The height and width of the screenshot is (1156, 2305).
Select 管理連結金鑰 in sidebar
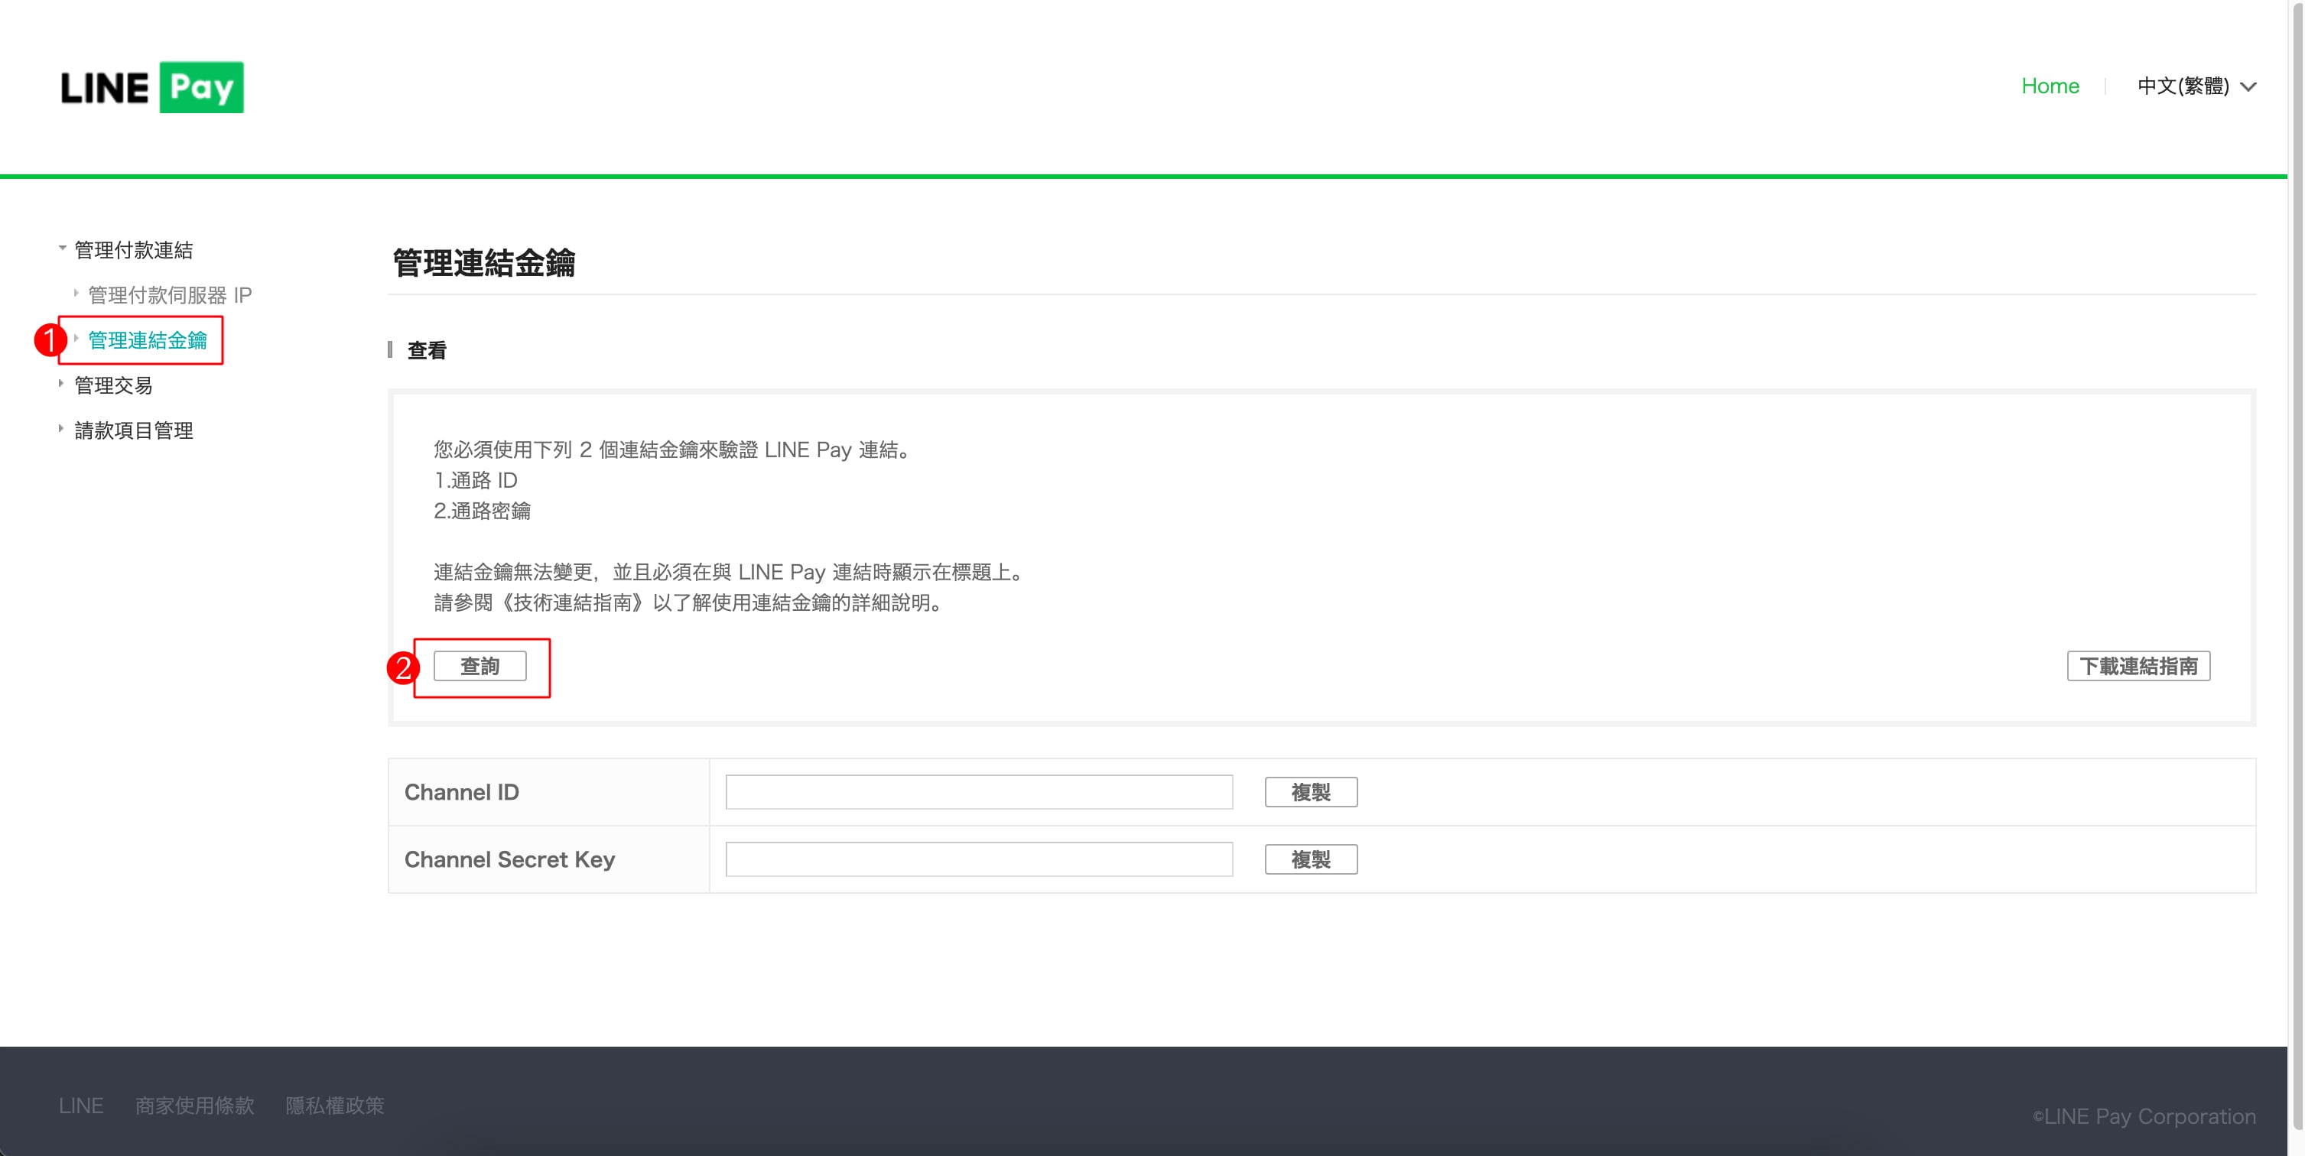click(148, 340)
